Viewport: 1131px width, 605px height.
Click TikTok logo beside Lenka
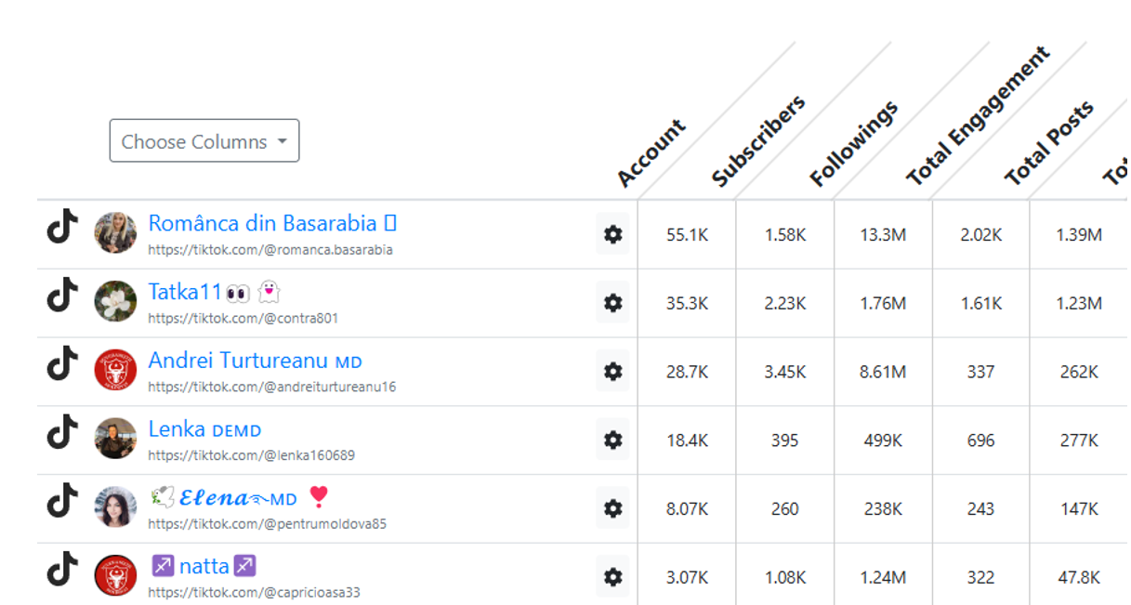click(62, 432)
